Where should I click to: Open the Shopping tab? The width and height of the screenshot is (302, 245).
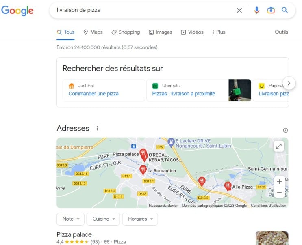[126, 32]
